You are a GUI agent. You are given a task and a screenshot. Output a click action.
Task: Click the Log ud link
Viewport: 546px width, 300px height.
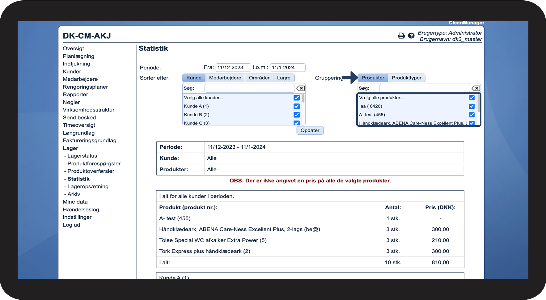[71, 225]
